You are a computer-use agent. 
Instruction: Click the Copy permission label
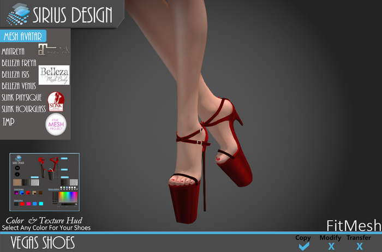303,238
